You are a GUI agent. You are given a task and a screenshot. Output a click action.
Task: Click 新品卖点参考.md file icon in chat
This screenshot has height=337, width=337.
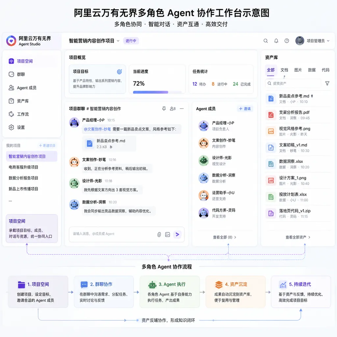[x=90, y=143]
